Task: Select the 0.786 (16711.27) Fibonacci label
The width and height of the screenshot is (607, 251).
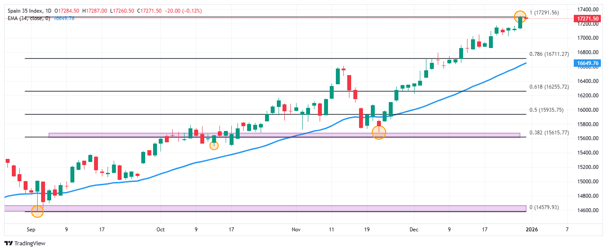Action: (x=549, y=54)
